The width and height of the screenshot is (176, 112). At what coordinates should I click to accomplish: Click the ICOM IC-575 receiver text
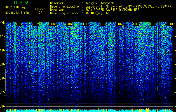tap(112, 10)
